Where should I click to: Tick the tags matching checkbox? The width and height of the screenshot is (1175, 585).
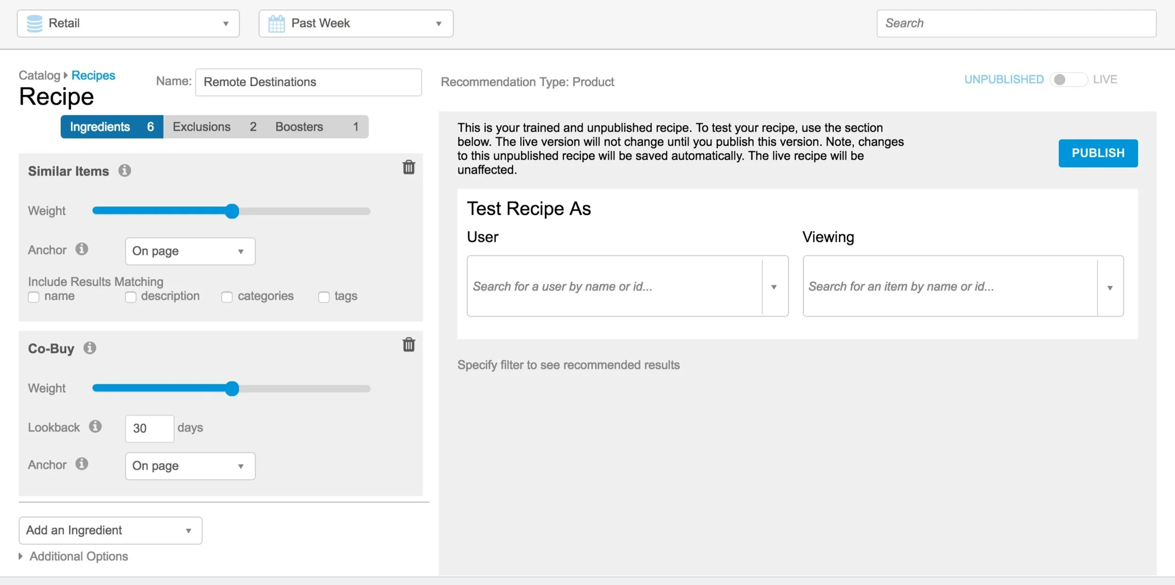pyautogui.click(x=323, y=297)
